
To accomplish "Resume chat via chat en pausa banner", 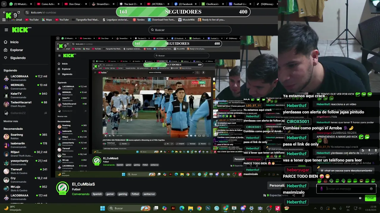I will [x=346, y=171].
